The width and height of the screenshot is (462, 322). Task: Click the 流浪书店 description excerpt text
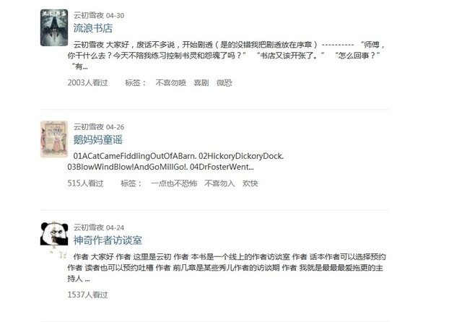[x=226, y=56]
